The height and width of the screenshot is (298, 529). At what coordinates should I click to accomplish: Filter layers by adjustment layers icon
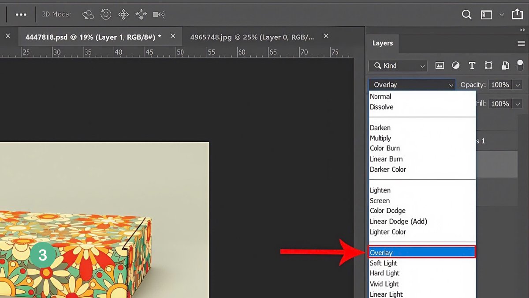coord(456,65)
